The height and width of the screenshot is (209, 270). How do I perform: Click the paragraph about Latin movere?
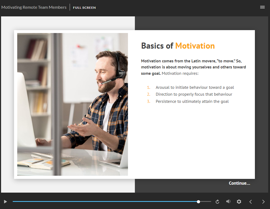[193, 67]
